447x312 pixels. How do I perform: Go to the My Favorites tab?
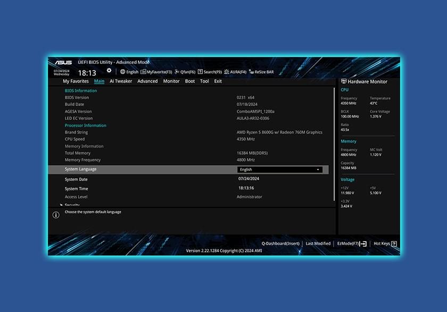[75, 81]
